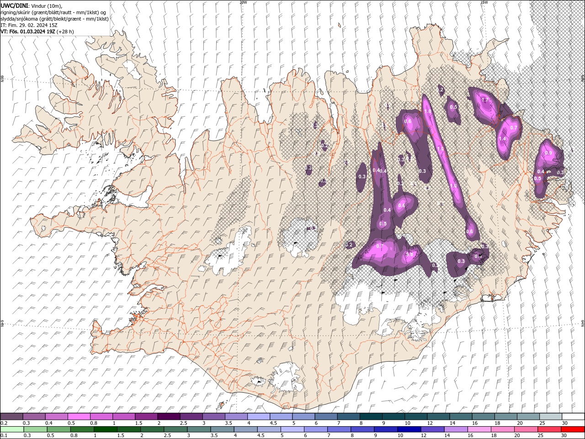Click lower legend bright red swatch after 30
This screenshot has height=439, width=585.
click(x=573, y=429)
